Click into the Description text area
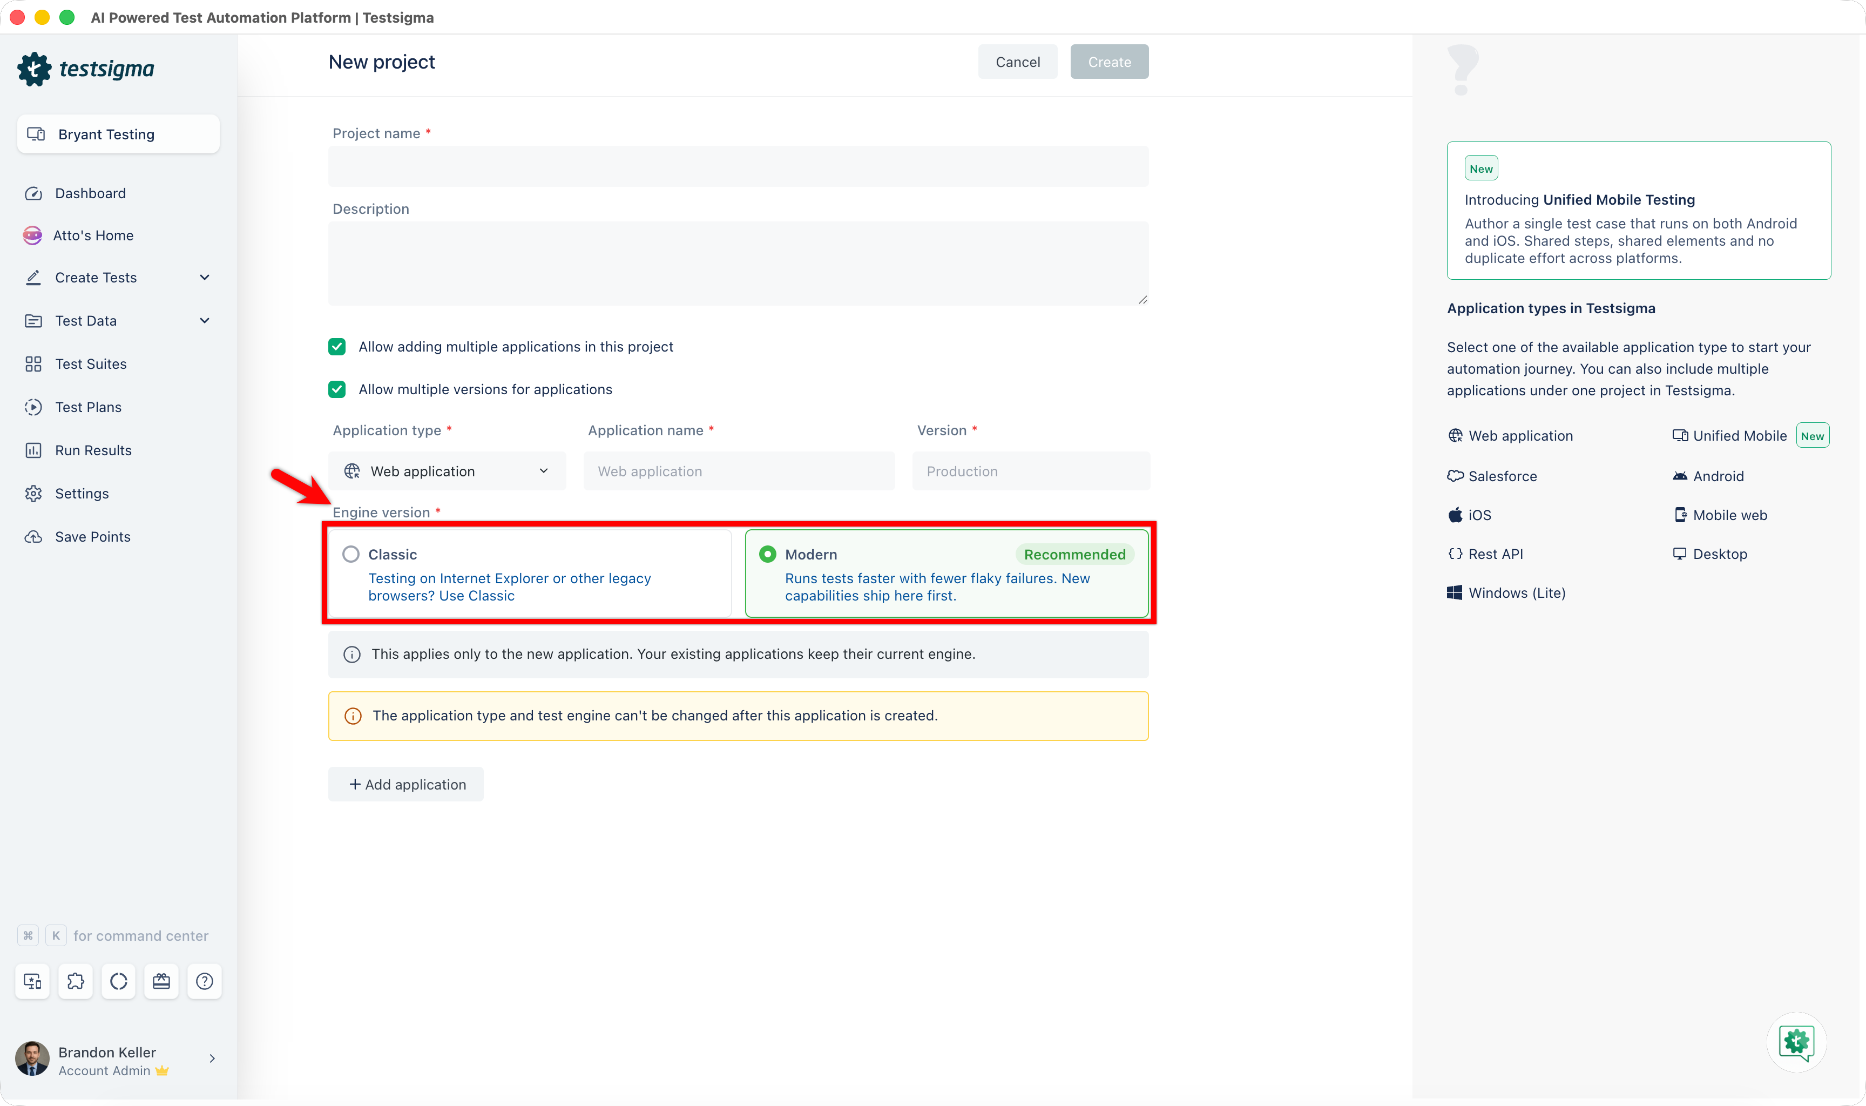This screenshot has height=1106, width=1866. pos(738,263)
